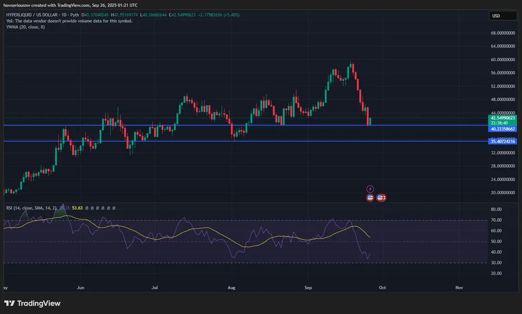The image size is (522, 314).
Task: Click the Vol data vendor message line
Action: click(x=70, y=21)
